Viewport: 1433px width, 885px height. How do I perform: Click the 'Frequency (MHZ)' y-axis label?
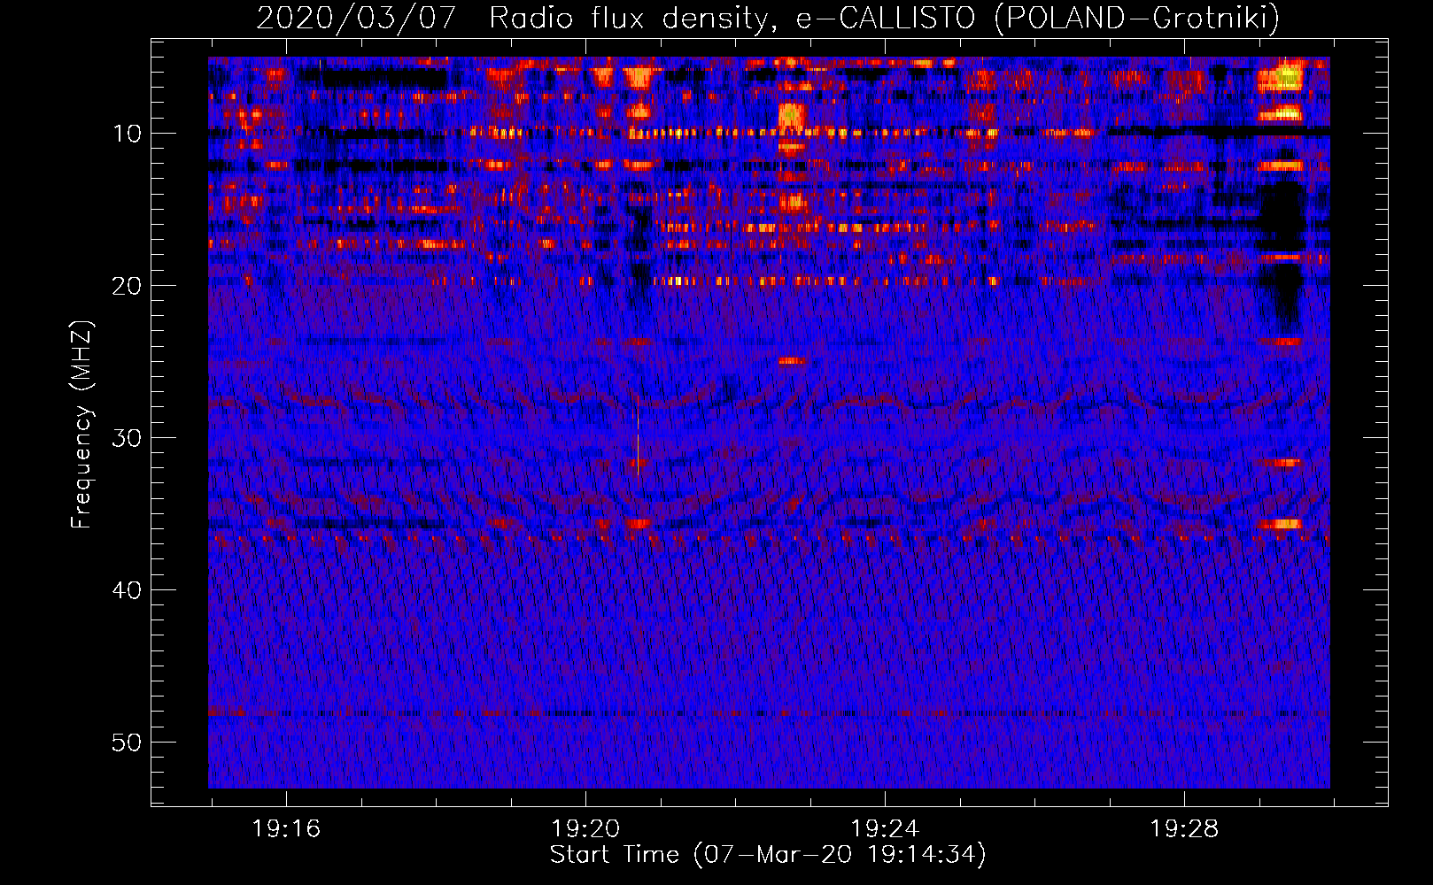point(81,424)
